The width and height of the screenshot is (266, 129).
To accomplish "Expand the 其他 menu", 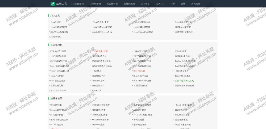I will click(184, 4).
